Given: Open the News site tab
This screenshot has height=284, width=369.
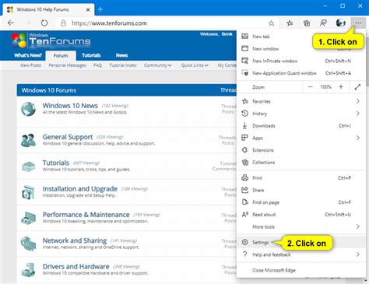Looking at the screenshot, I should pyautogui.click(x=121, y=55).
